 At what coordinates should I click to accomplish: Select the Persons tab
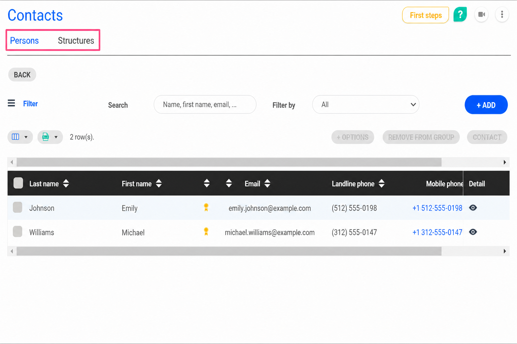click(x=24, y=41)
